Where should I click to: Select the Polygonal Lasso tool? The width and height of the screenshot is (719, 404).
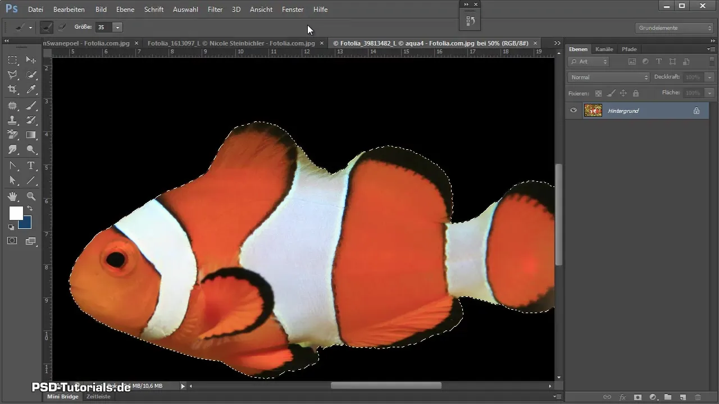pos(12,75)
